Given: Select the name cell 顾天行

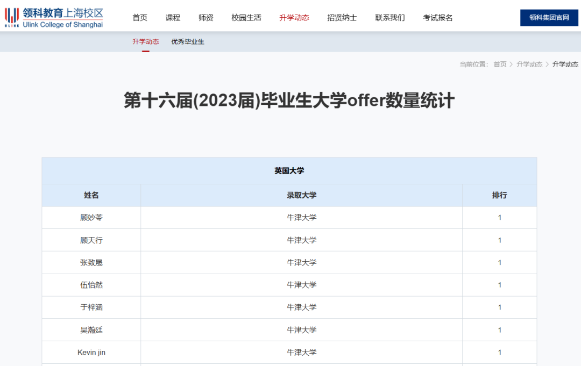Looking at the screenshot, I should (91, 240).
